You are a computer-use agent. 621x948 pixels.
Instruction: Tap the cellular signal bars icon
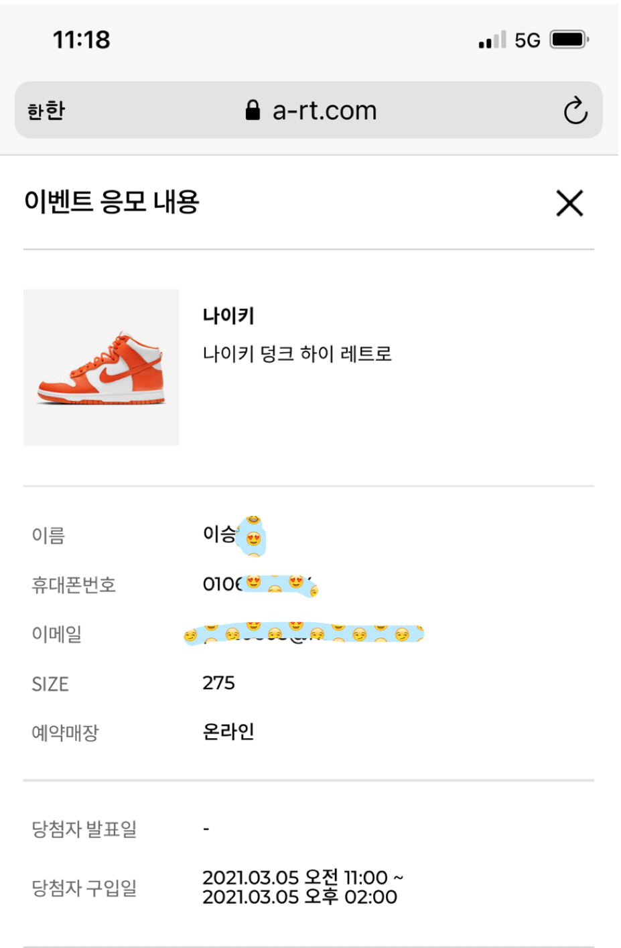click(x=492, y=40)
